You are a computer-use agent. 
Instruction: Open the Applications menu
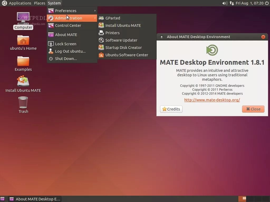coord(20,3)
